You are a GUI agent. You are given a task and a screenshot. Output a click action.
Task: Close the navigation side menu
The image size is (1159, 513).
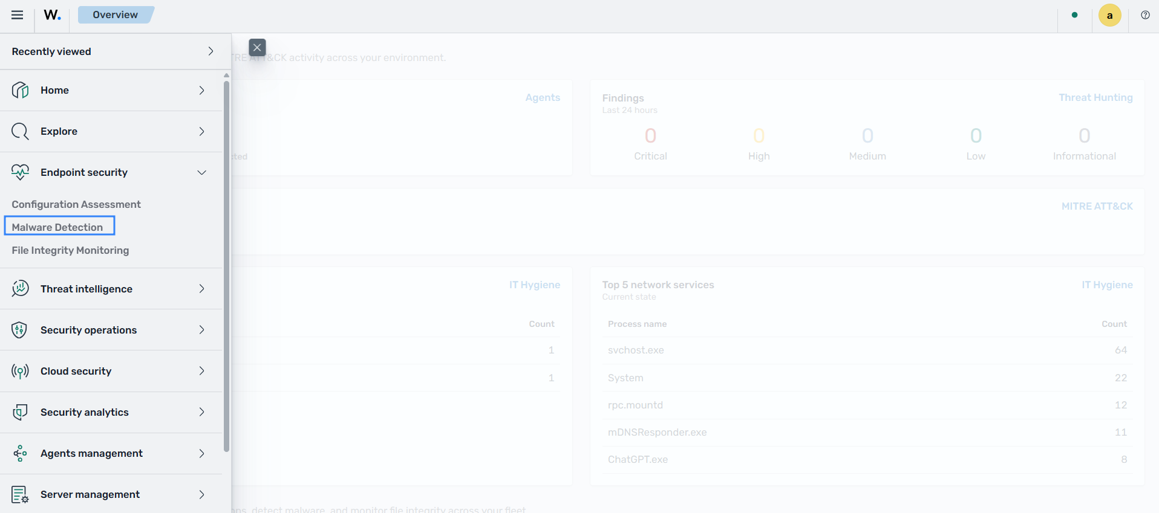pos(257,47)
